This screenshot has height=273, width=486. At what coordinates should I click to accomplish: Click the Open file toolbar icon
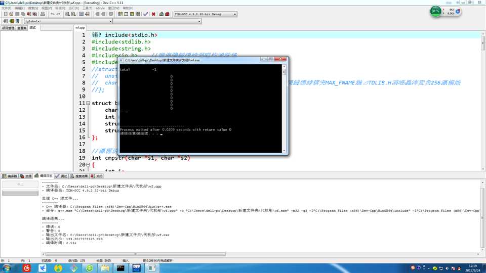tap(11, 14)
